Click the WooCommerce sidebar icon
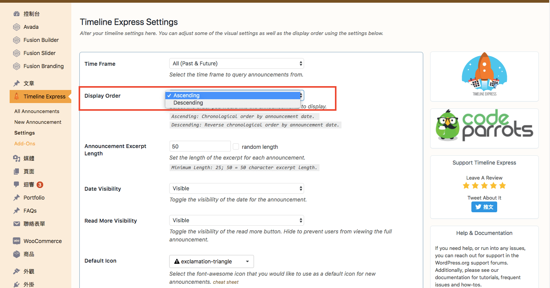Screen dimensions: 550x288 click(x=17, y=241)
